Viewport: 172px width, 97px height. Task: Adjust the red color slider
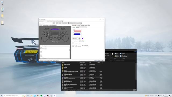click(x=78, y=31)
